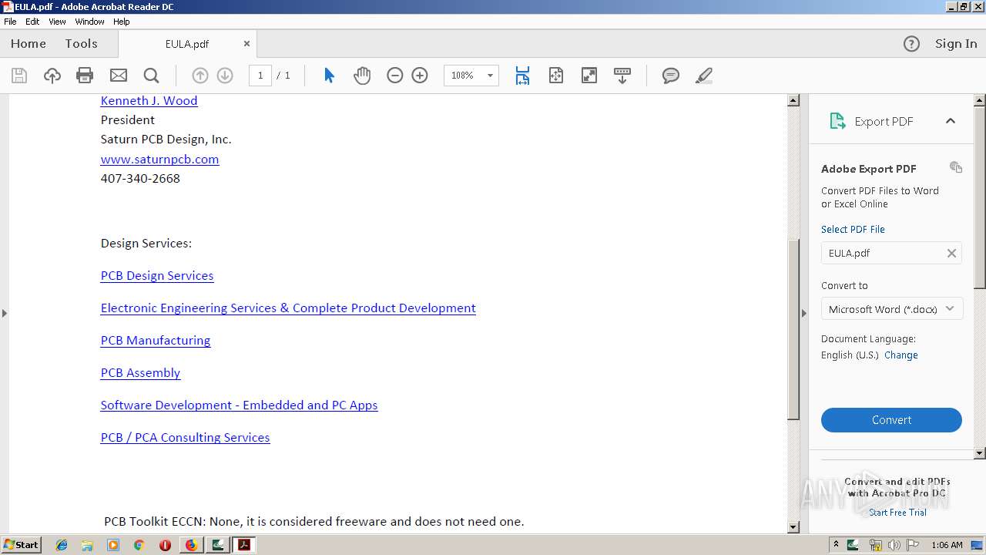Click document scrollbar up arrow
The height and width of the screenshot is (555, 986).
pyautogui.click(x=793, y=100)
